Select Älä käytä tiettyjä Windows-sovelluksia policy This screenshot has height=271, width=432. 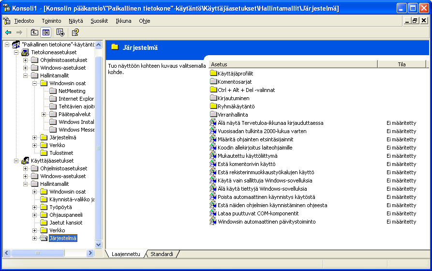[262, 189]
